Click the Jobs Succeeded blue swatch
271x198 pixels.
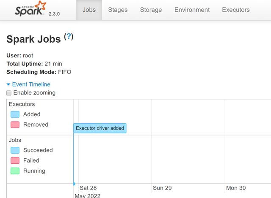15,150
